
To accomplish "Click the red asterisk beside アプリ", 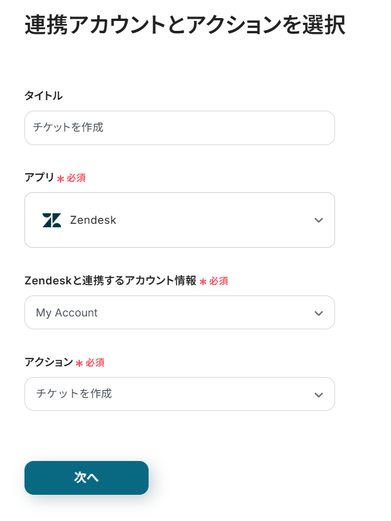I will (61, 179).
